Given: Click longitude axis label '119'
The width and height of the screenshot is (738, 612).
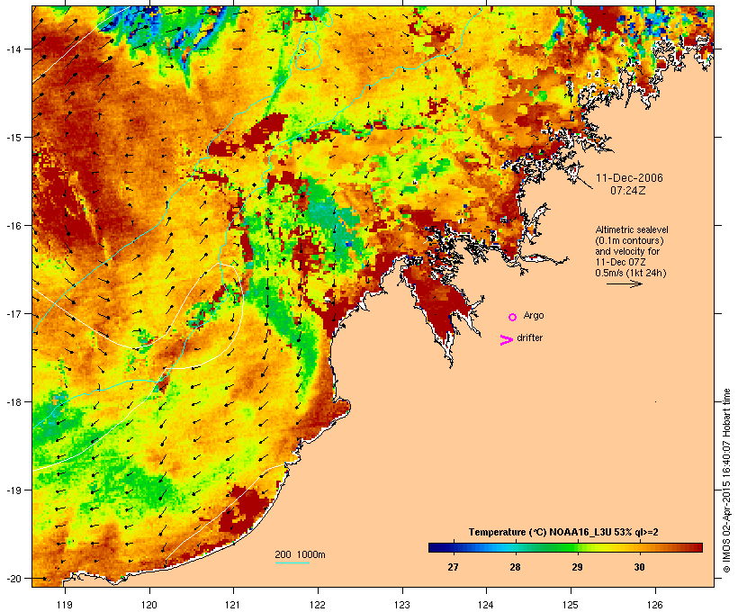Looking at the screenshot, I should point(65,605).
